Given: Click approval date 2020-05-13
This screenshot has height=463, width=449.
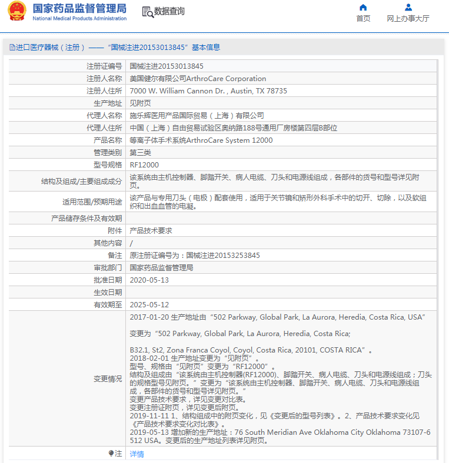Looking at the screenshot, I should (149, 280).
